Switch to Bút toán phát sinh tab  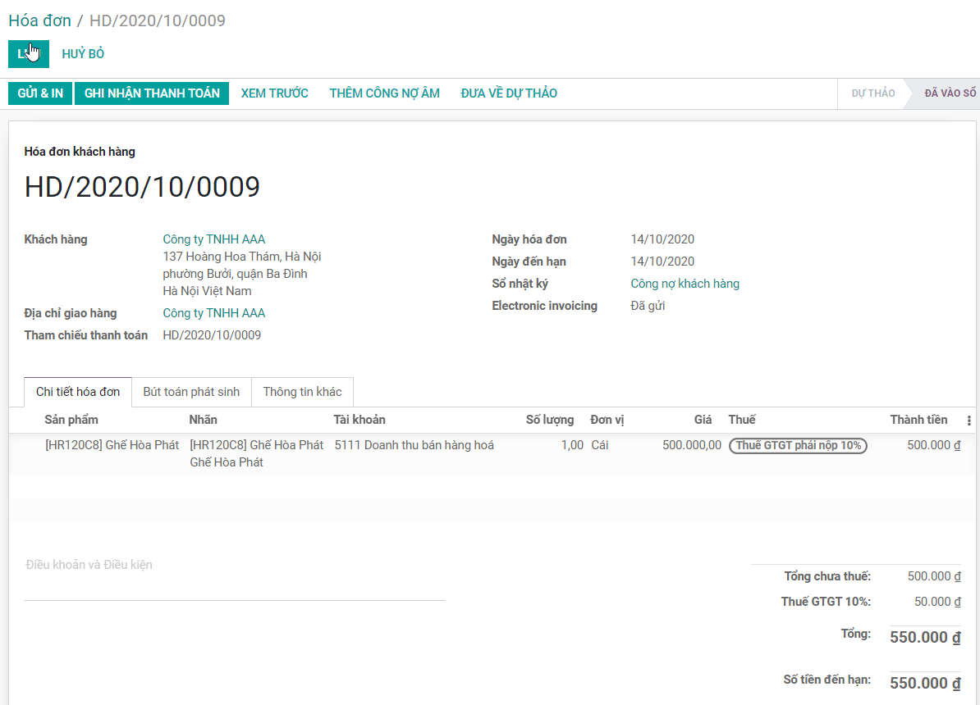[x=191, y=392]
